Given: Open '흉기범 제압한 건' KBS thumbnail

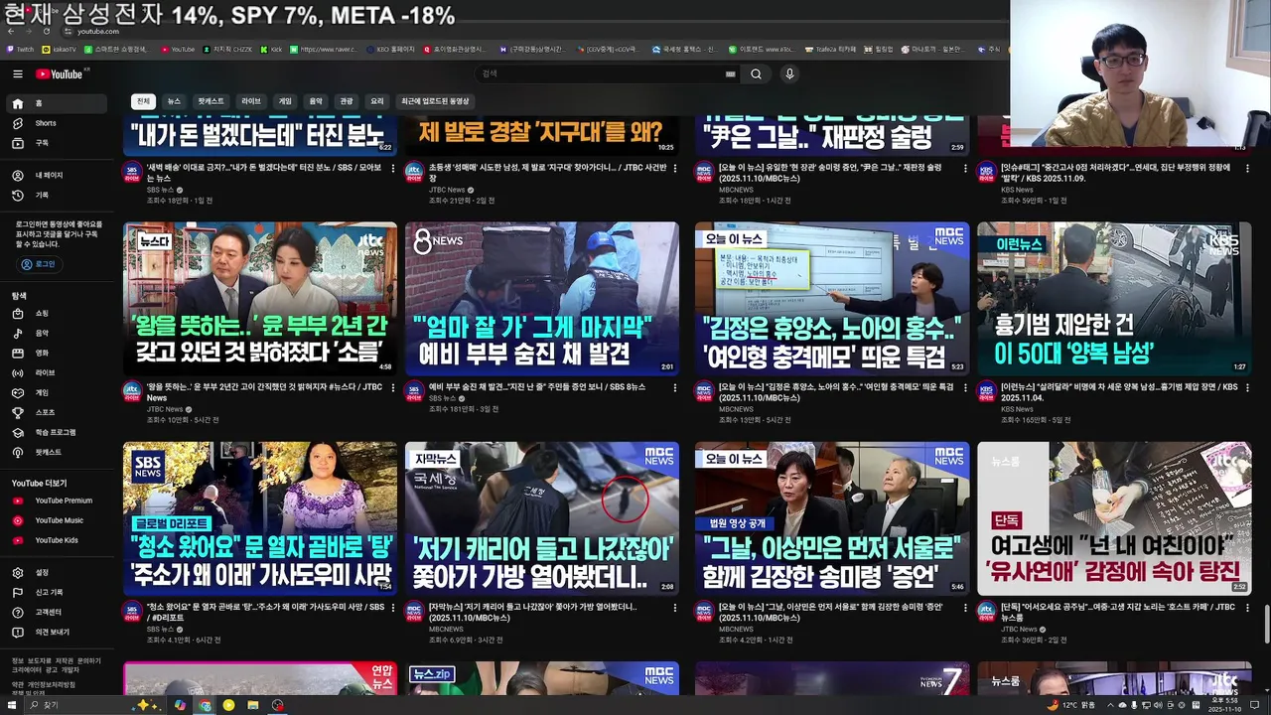Looking at the screenshot, I should pos(1114,299).
